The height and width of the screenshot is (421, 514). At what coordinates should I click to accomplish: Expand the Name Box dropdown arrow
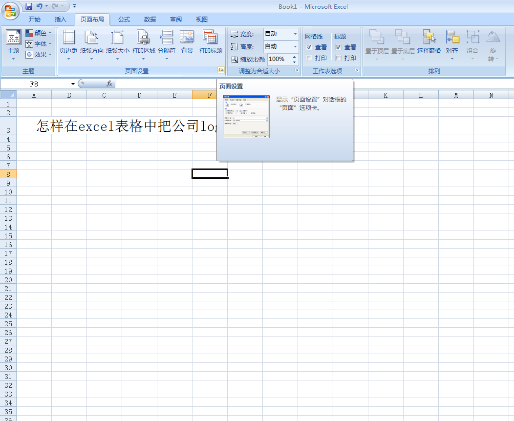tap(73, 84)
